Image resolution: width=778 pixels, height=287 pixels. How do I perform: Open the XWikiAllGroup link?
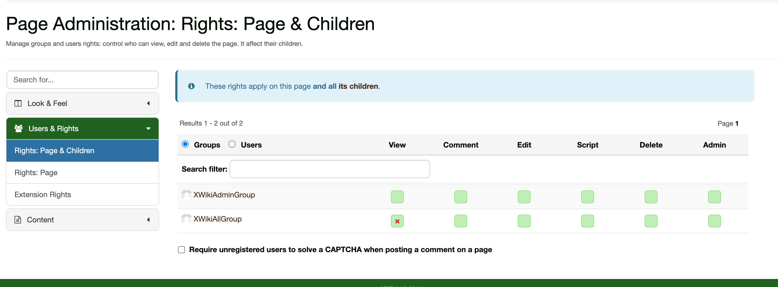pyautogui.click(x=217, y=219)
